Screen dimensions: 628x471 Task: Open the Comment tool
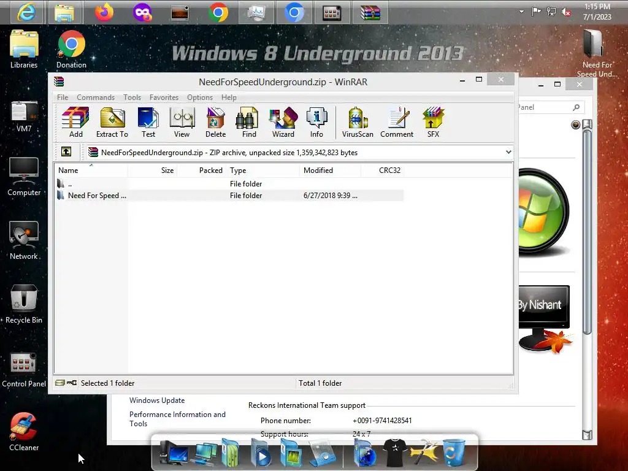pyautogui.click(x=397, y=123)
